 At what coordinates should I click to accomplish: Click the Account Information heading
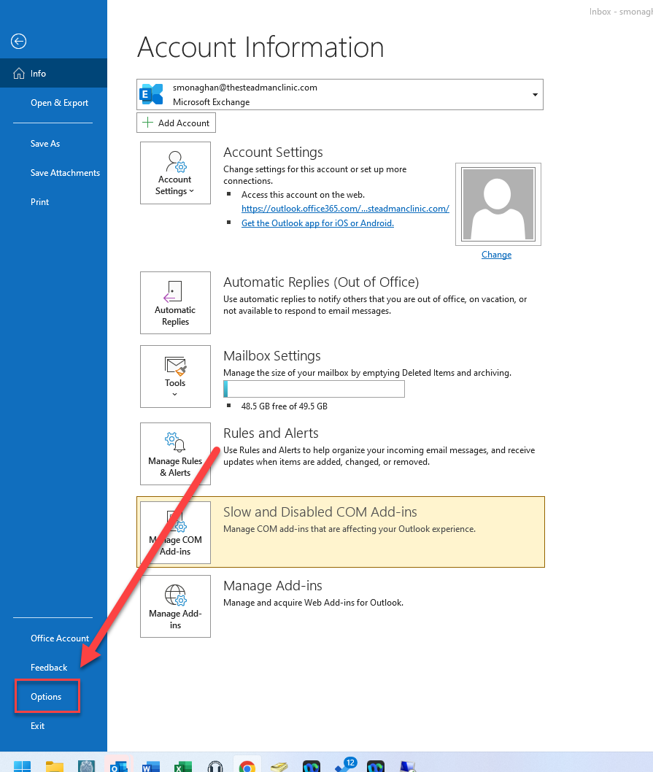[x=260, y=47]
